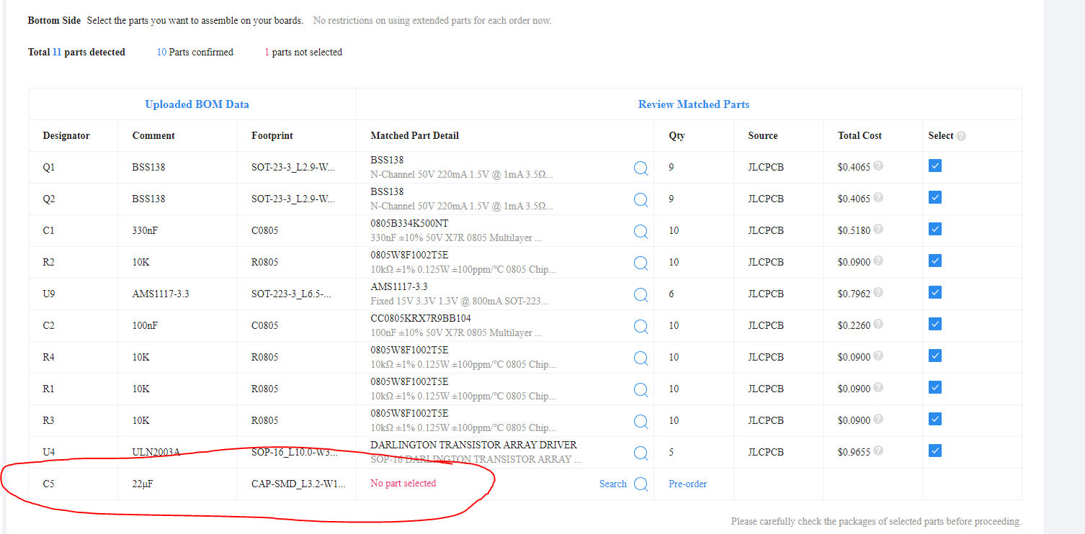Open the magnifier icon on the Q2 row
Image resolution: width=1085 pixels, height=534 pixels.
tap(640, 199)
